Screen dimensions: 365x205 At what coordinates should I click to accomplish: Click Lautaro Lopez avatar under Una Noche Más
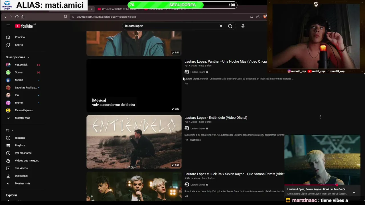[187, 72]
